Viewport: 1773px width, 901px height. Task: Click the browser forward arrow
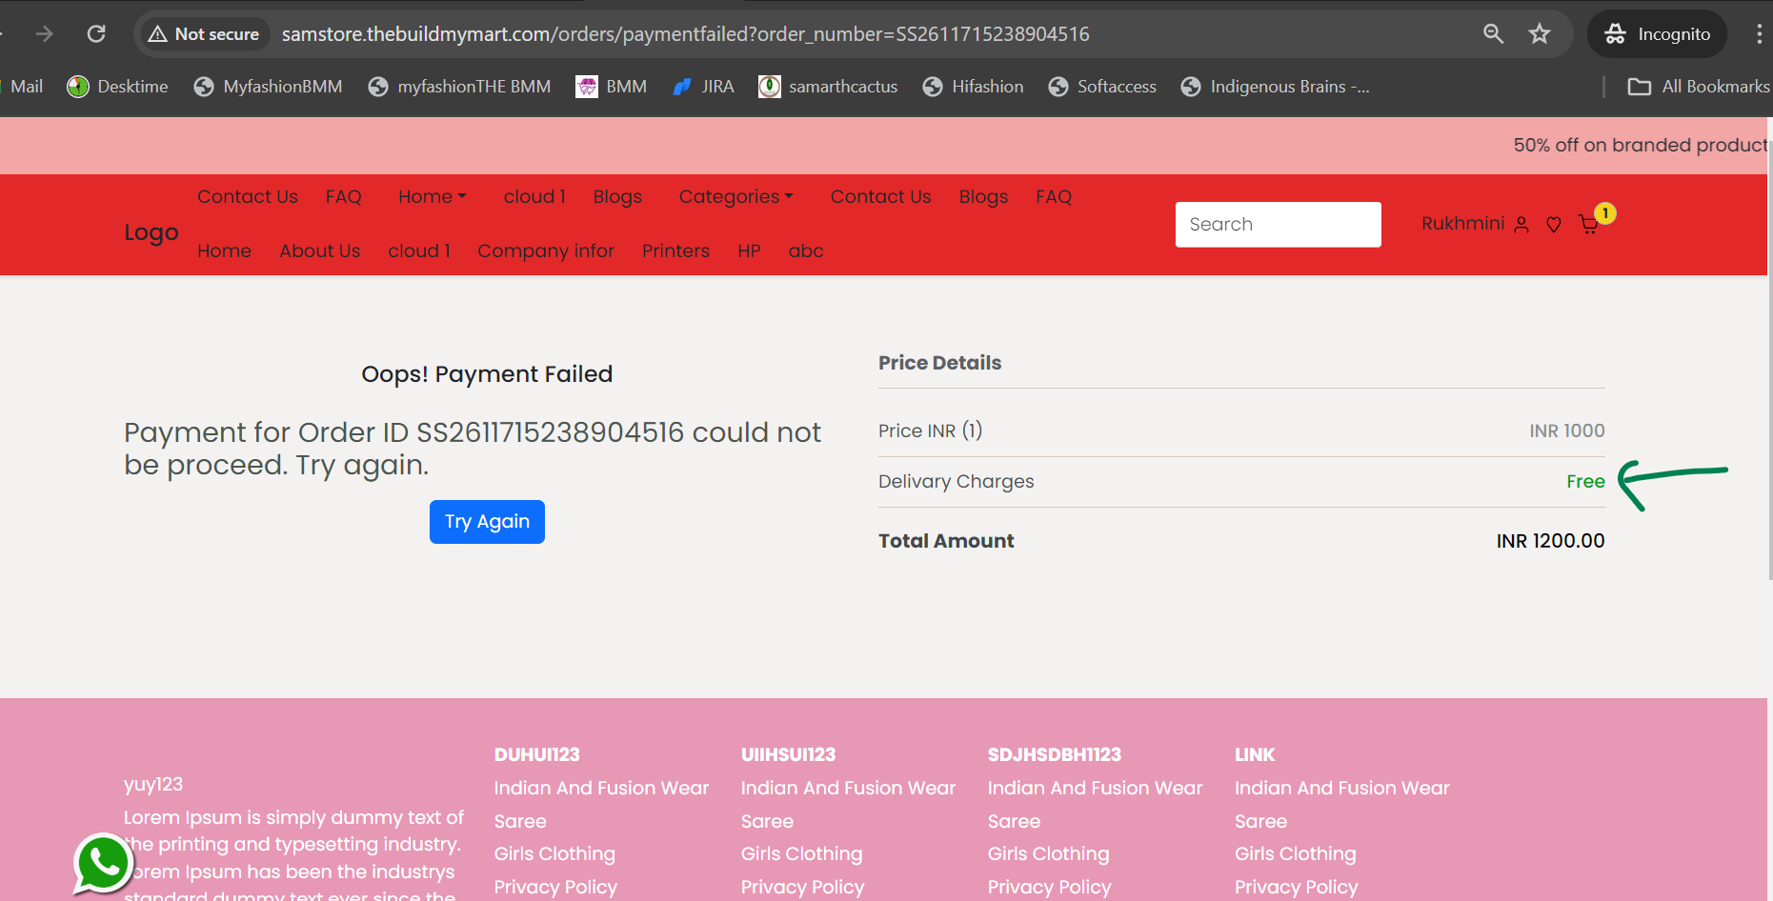pyautogui.click(x=44, y=34)
